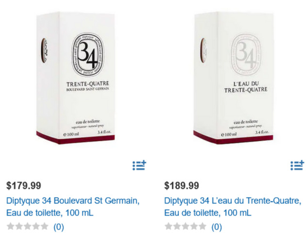
Task: Select the $179.99 price
Action: pos(24,185)
